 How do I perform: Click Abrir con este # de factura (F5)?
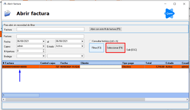tap(105, 29)
